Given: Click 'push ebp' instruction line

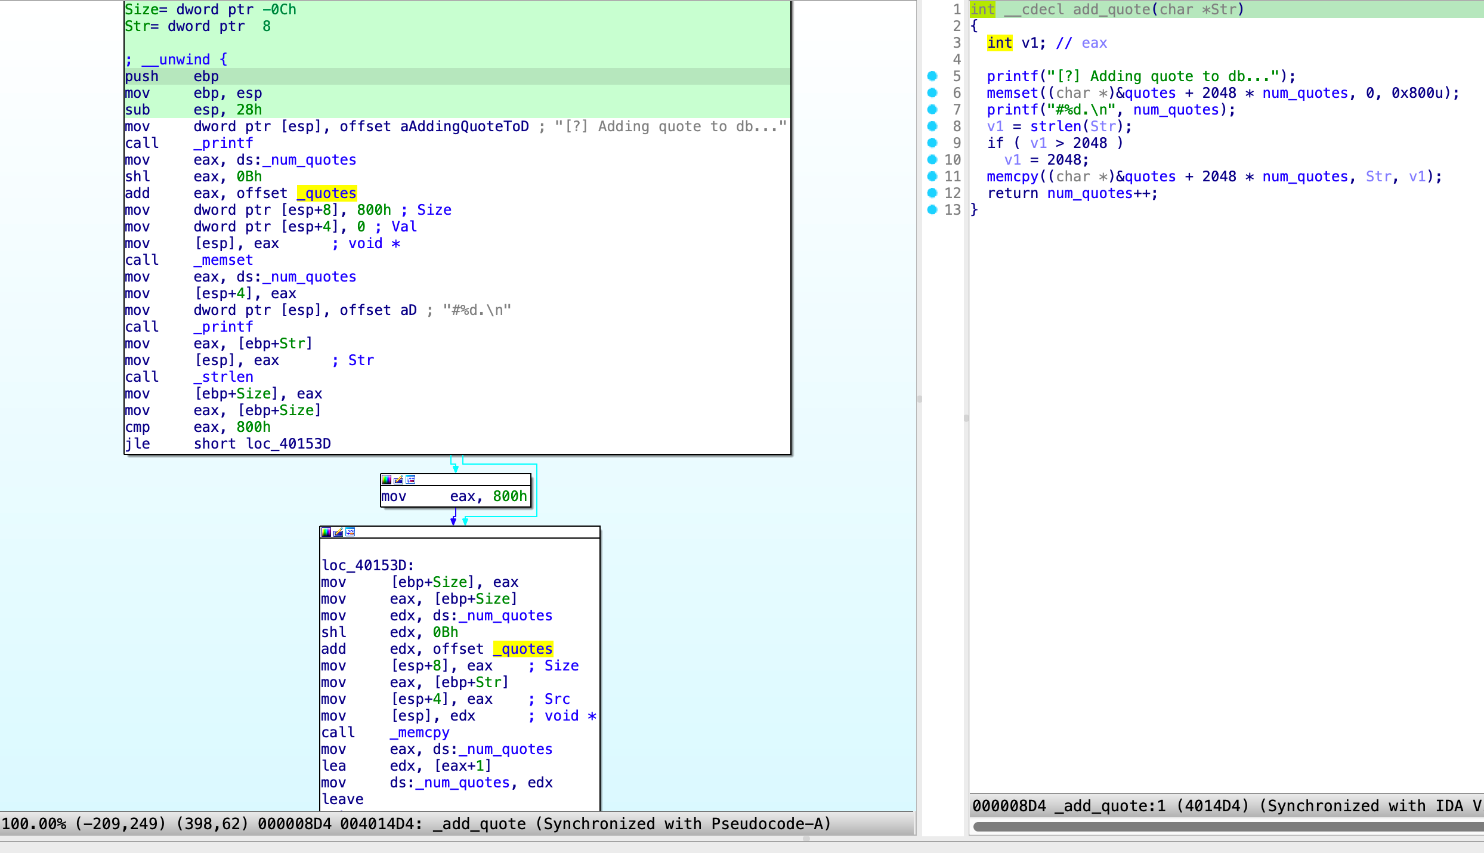Looking at the screenshot, I should 172,76.
